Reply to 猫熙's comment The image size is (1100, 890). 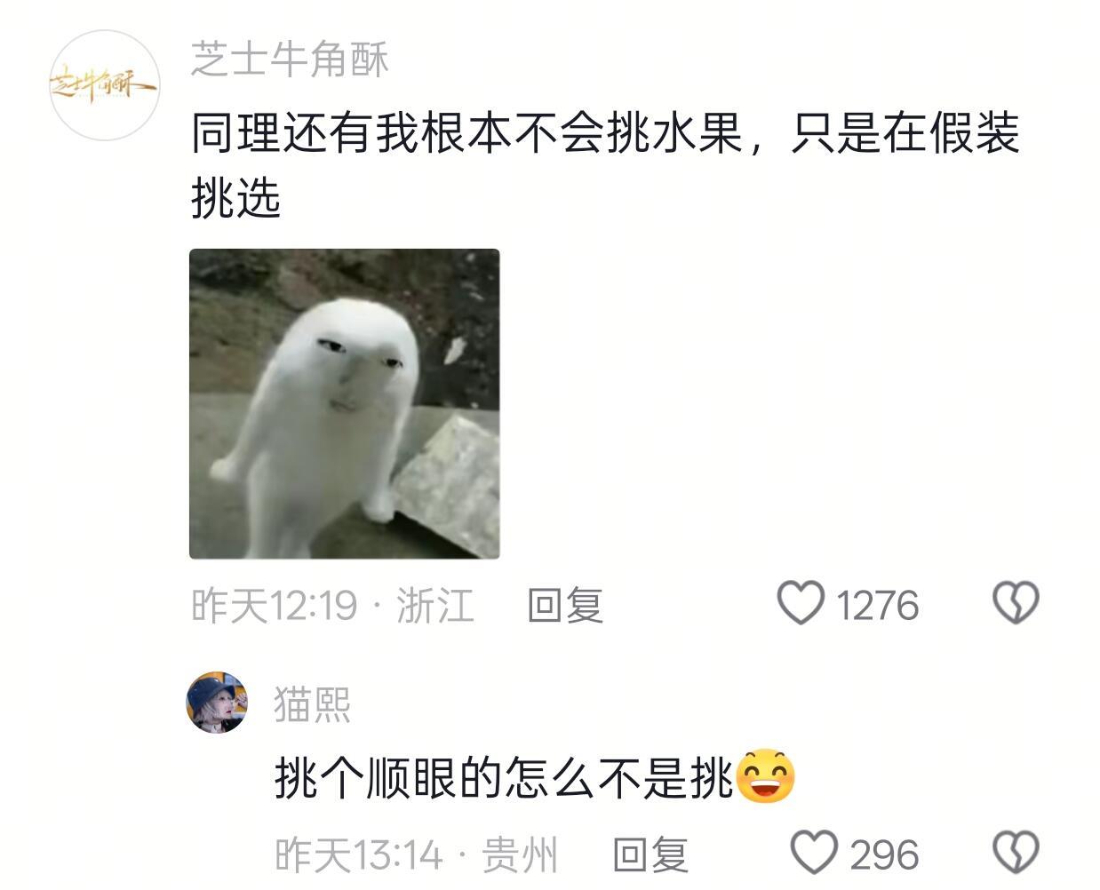coord(650,854)
